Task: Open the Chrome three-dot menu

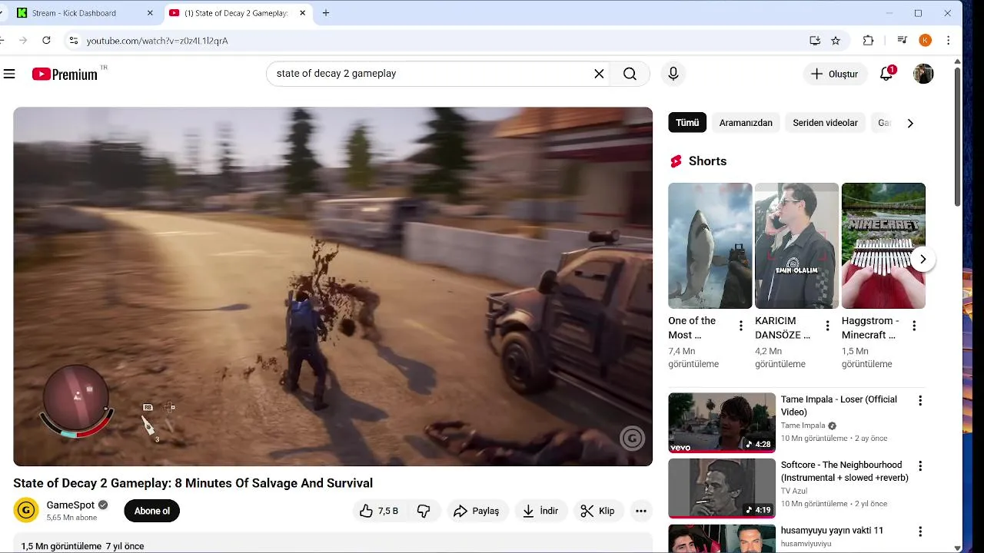Action: pyautogui.click(x=949, y=41)
